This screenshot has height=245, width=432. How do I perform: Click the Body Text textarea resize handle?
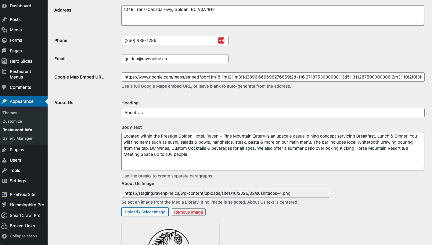[422, 168]
